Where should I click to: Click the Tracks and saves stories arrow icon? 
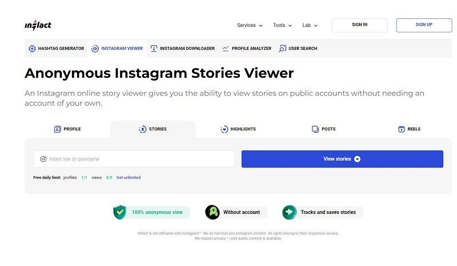click(289, 212)
